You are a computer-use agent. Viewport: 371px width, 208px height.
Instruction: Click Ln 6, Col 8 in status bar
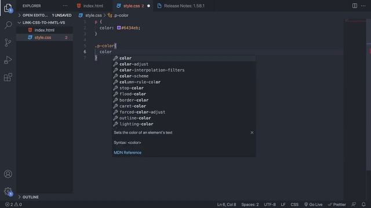(227, 205)
